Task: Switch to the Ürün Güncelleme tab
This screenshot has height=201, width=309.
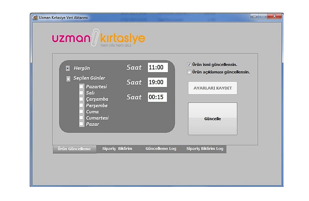Action: point(75,149)
